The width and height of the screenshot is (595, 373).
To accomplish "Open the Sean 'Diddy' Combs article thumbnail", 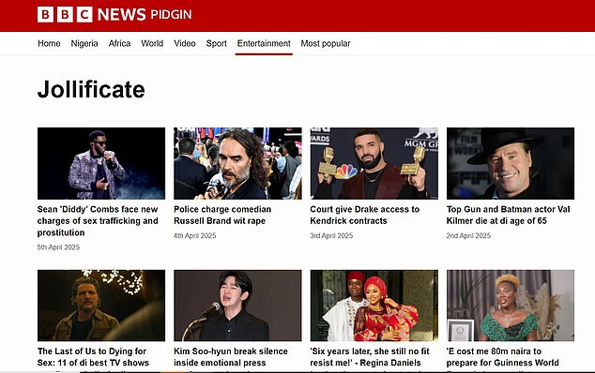I will pos(101,163).
